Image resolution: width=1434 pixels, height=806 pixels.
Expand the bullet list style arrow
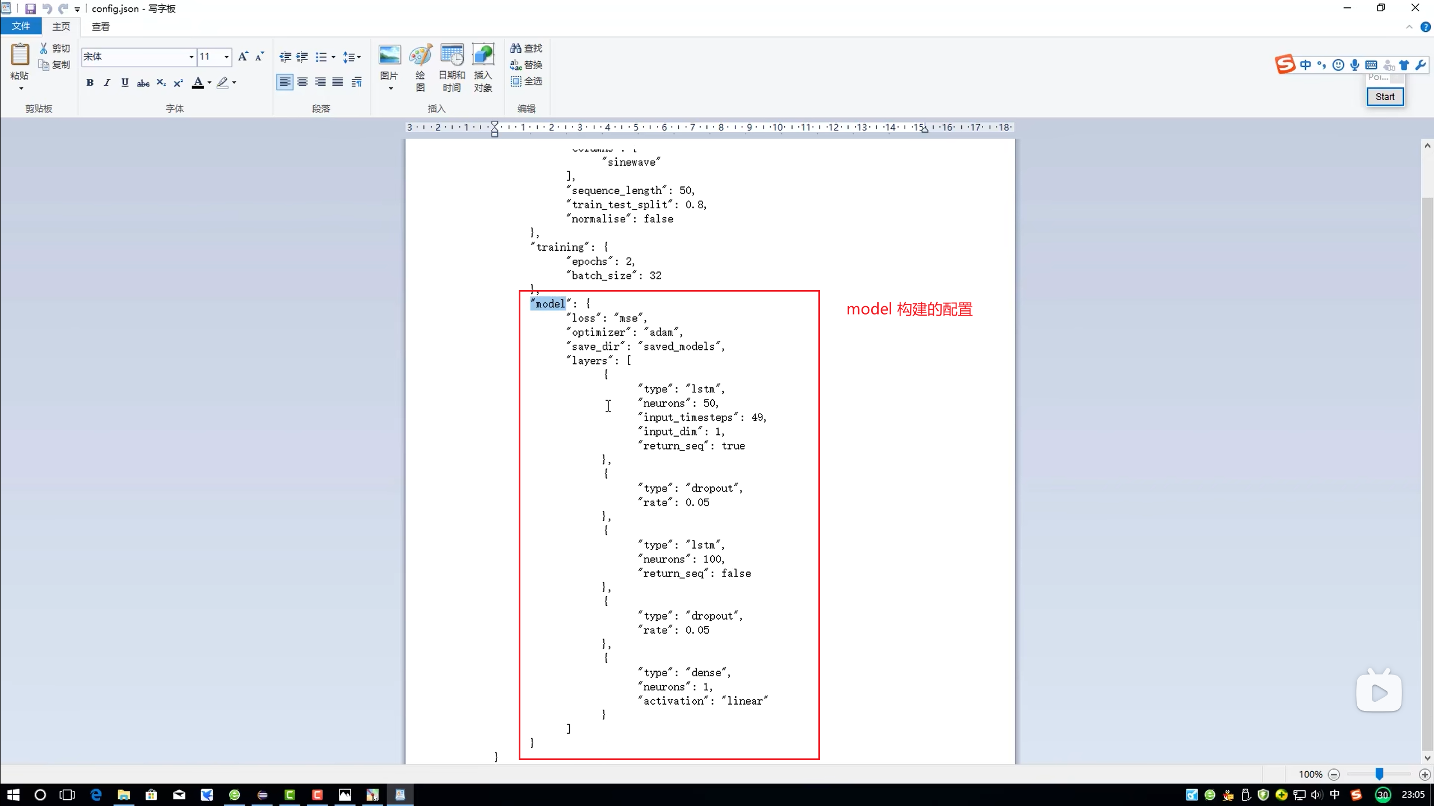333,57
